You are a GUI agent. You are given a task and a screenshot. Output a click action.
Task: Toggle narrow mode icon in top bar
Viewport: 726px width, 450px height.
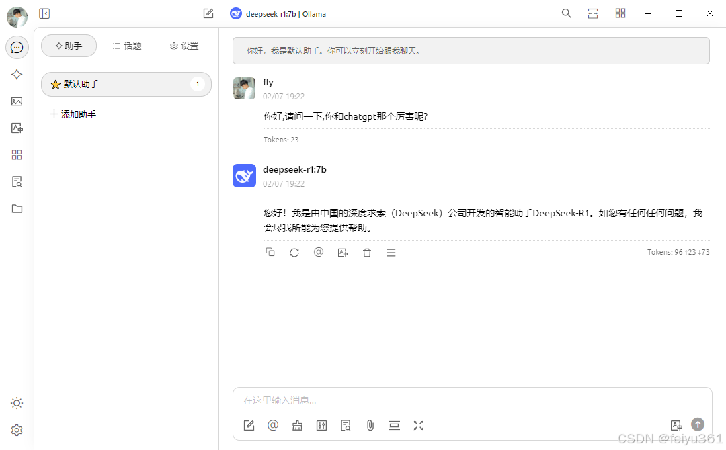pos(593,13)
